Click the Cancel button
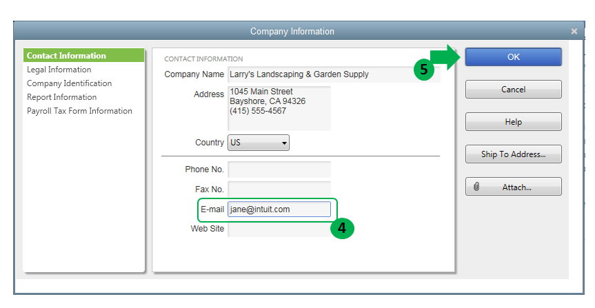The width and height of the screenshot is (595, 308). pyautogui.click(x=513, y=90)
